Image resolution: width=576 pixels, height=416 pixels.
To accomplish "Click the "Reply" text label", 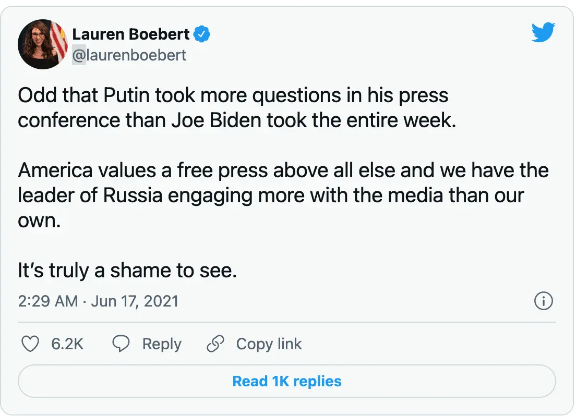I will 162,344.
